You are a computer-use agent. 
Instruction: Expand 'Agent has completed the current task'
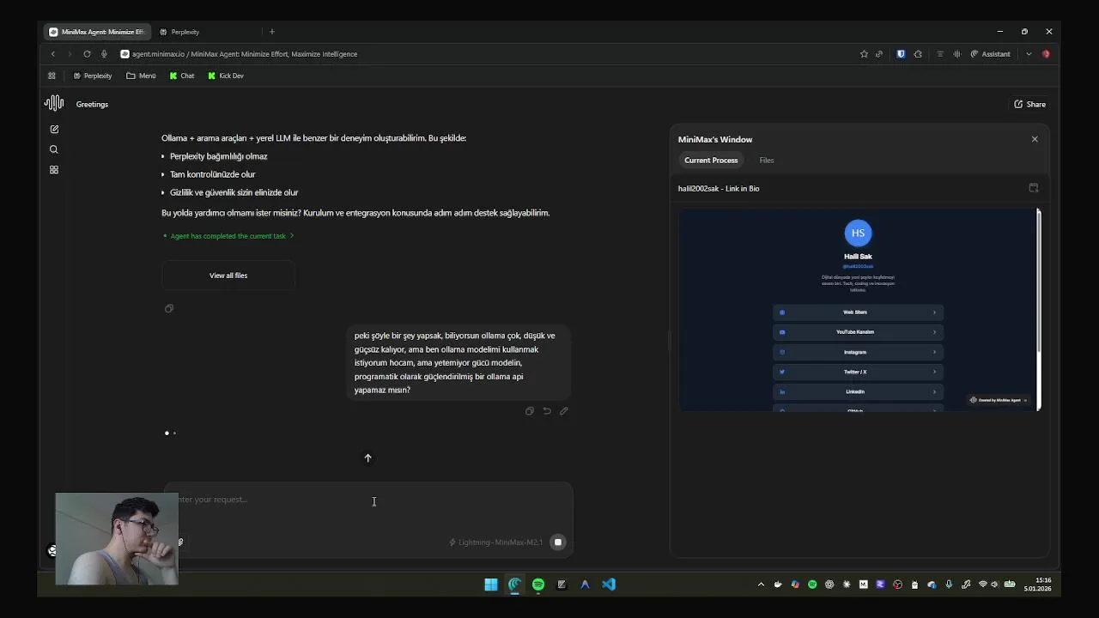(x=228, y=236)
